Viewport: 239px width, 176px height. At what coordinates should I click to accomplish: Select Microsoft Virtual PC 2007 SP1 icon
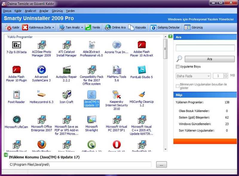[117, 119]
